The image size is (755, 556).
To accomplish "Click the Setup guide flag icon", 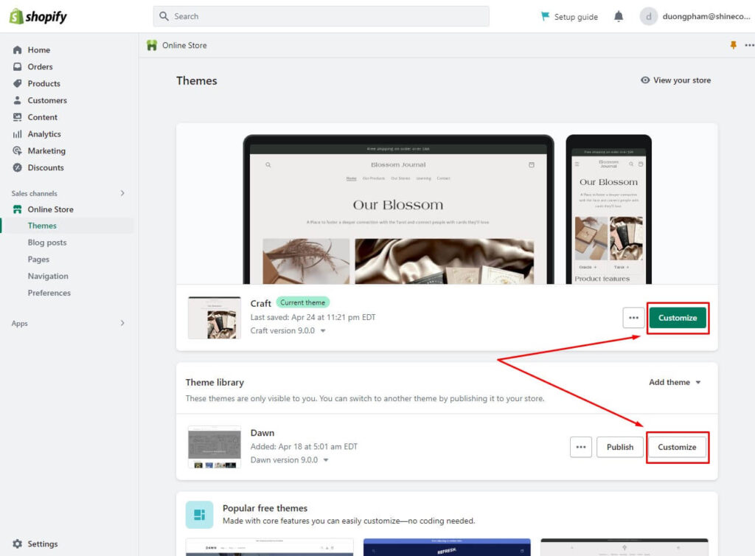I will click(x=545, y=16).
